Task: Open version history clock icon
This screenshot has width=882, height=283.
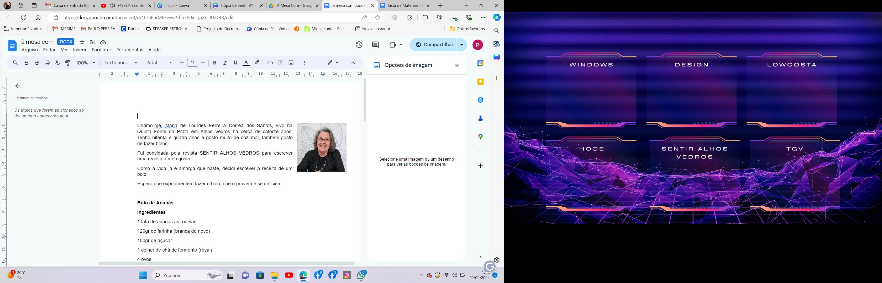Action: (x=359, y=45)
